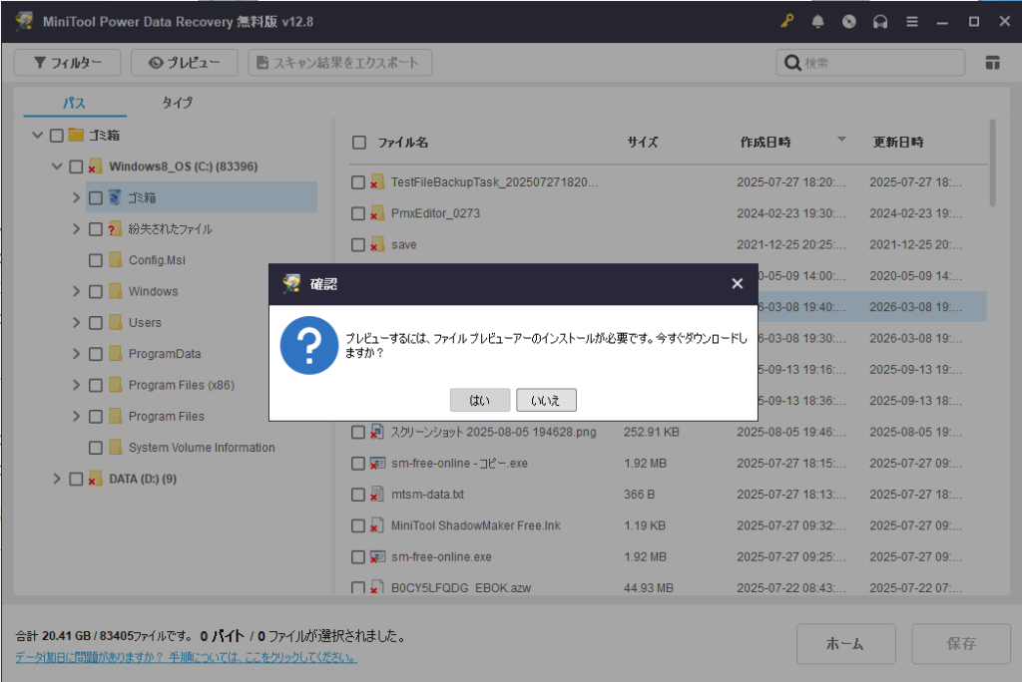Viewport: 1022px width, 682px height.
Task: Toggle select-all checkbox beside ファイル名 header
Action: (358, 143)
